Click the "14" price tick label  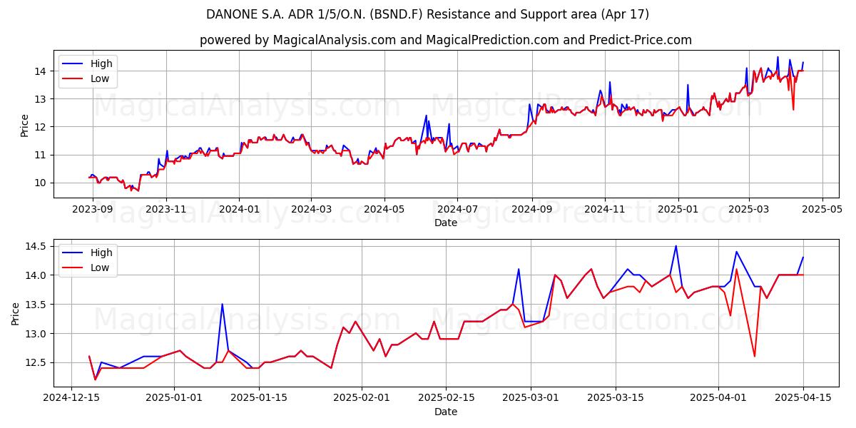42,71
